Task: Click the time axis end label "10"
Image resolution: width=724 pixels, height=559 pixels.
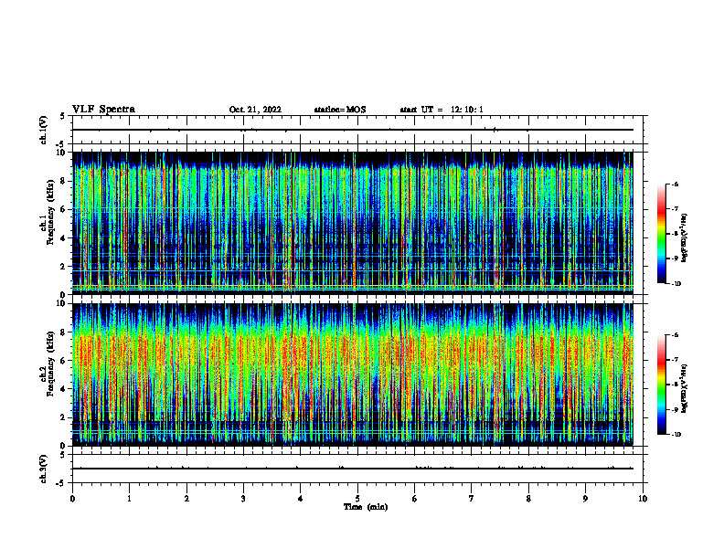Action: 643,499
